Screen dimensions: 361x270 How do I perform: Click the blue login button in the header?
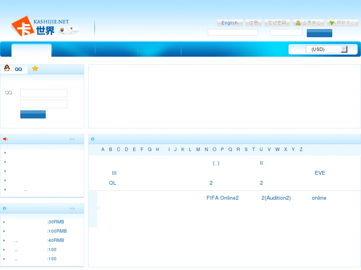(319, 33)
